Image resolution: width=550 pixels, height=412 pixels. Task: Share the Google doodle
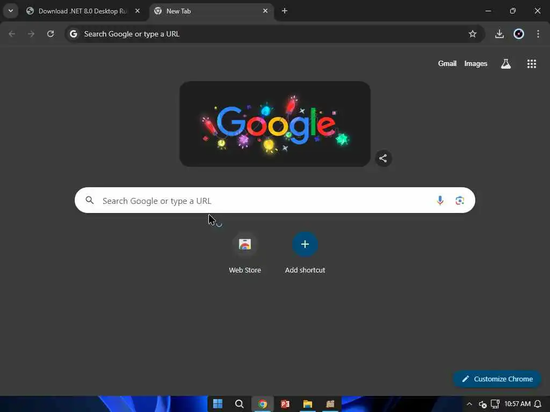[x=383, y=158]
